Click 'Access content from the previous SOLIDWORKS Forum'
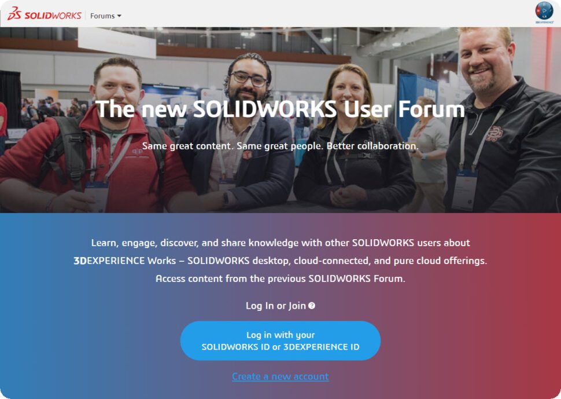561x399 pixels. click(280, 279)
